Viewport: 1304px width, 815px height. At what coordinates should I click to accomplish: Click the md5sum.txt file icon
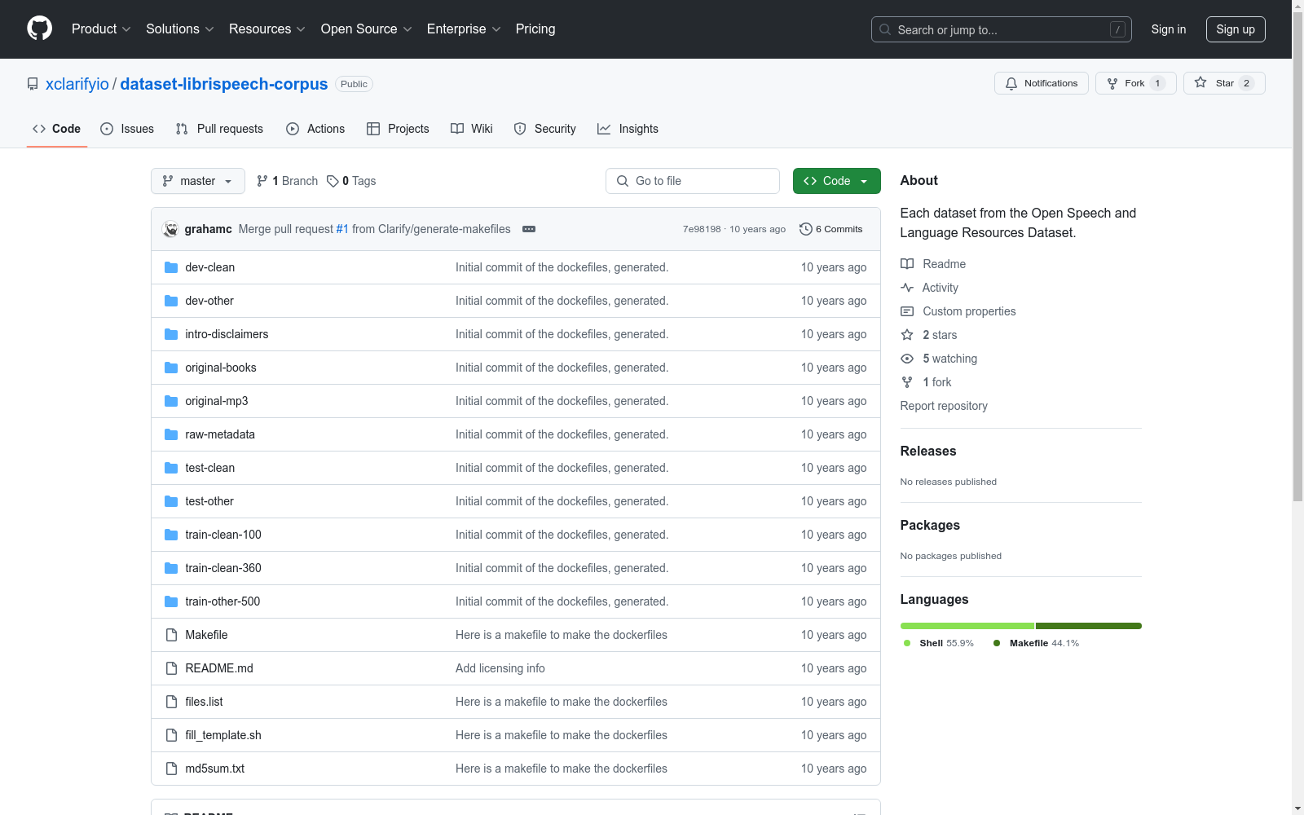(x=171, y=769)
